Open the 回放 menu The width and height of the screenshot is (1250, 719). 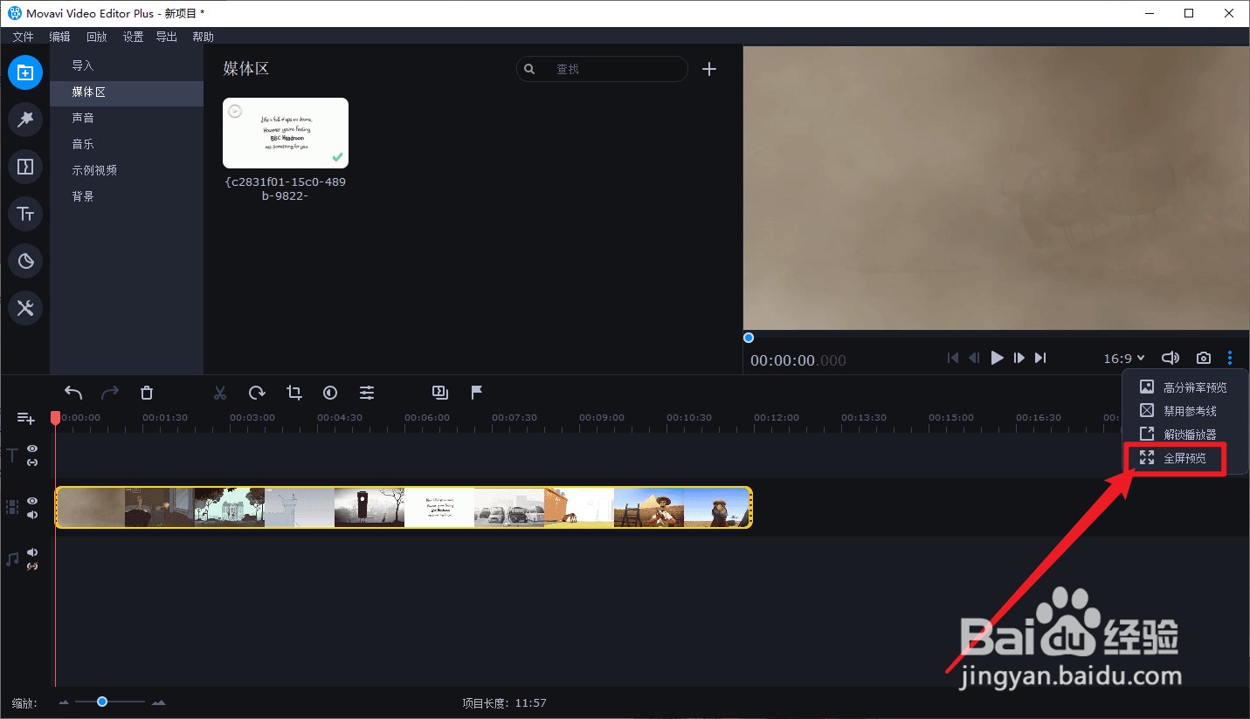pyautogui.click(x=96, y=37)
